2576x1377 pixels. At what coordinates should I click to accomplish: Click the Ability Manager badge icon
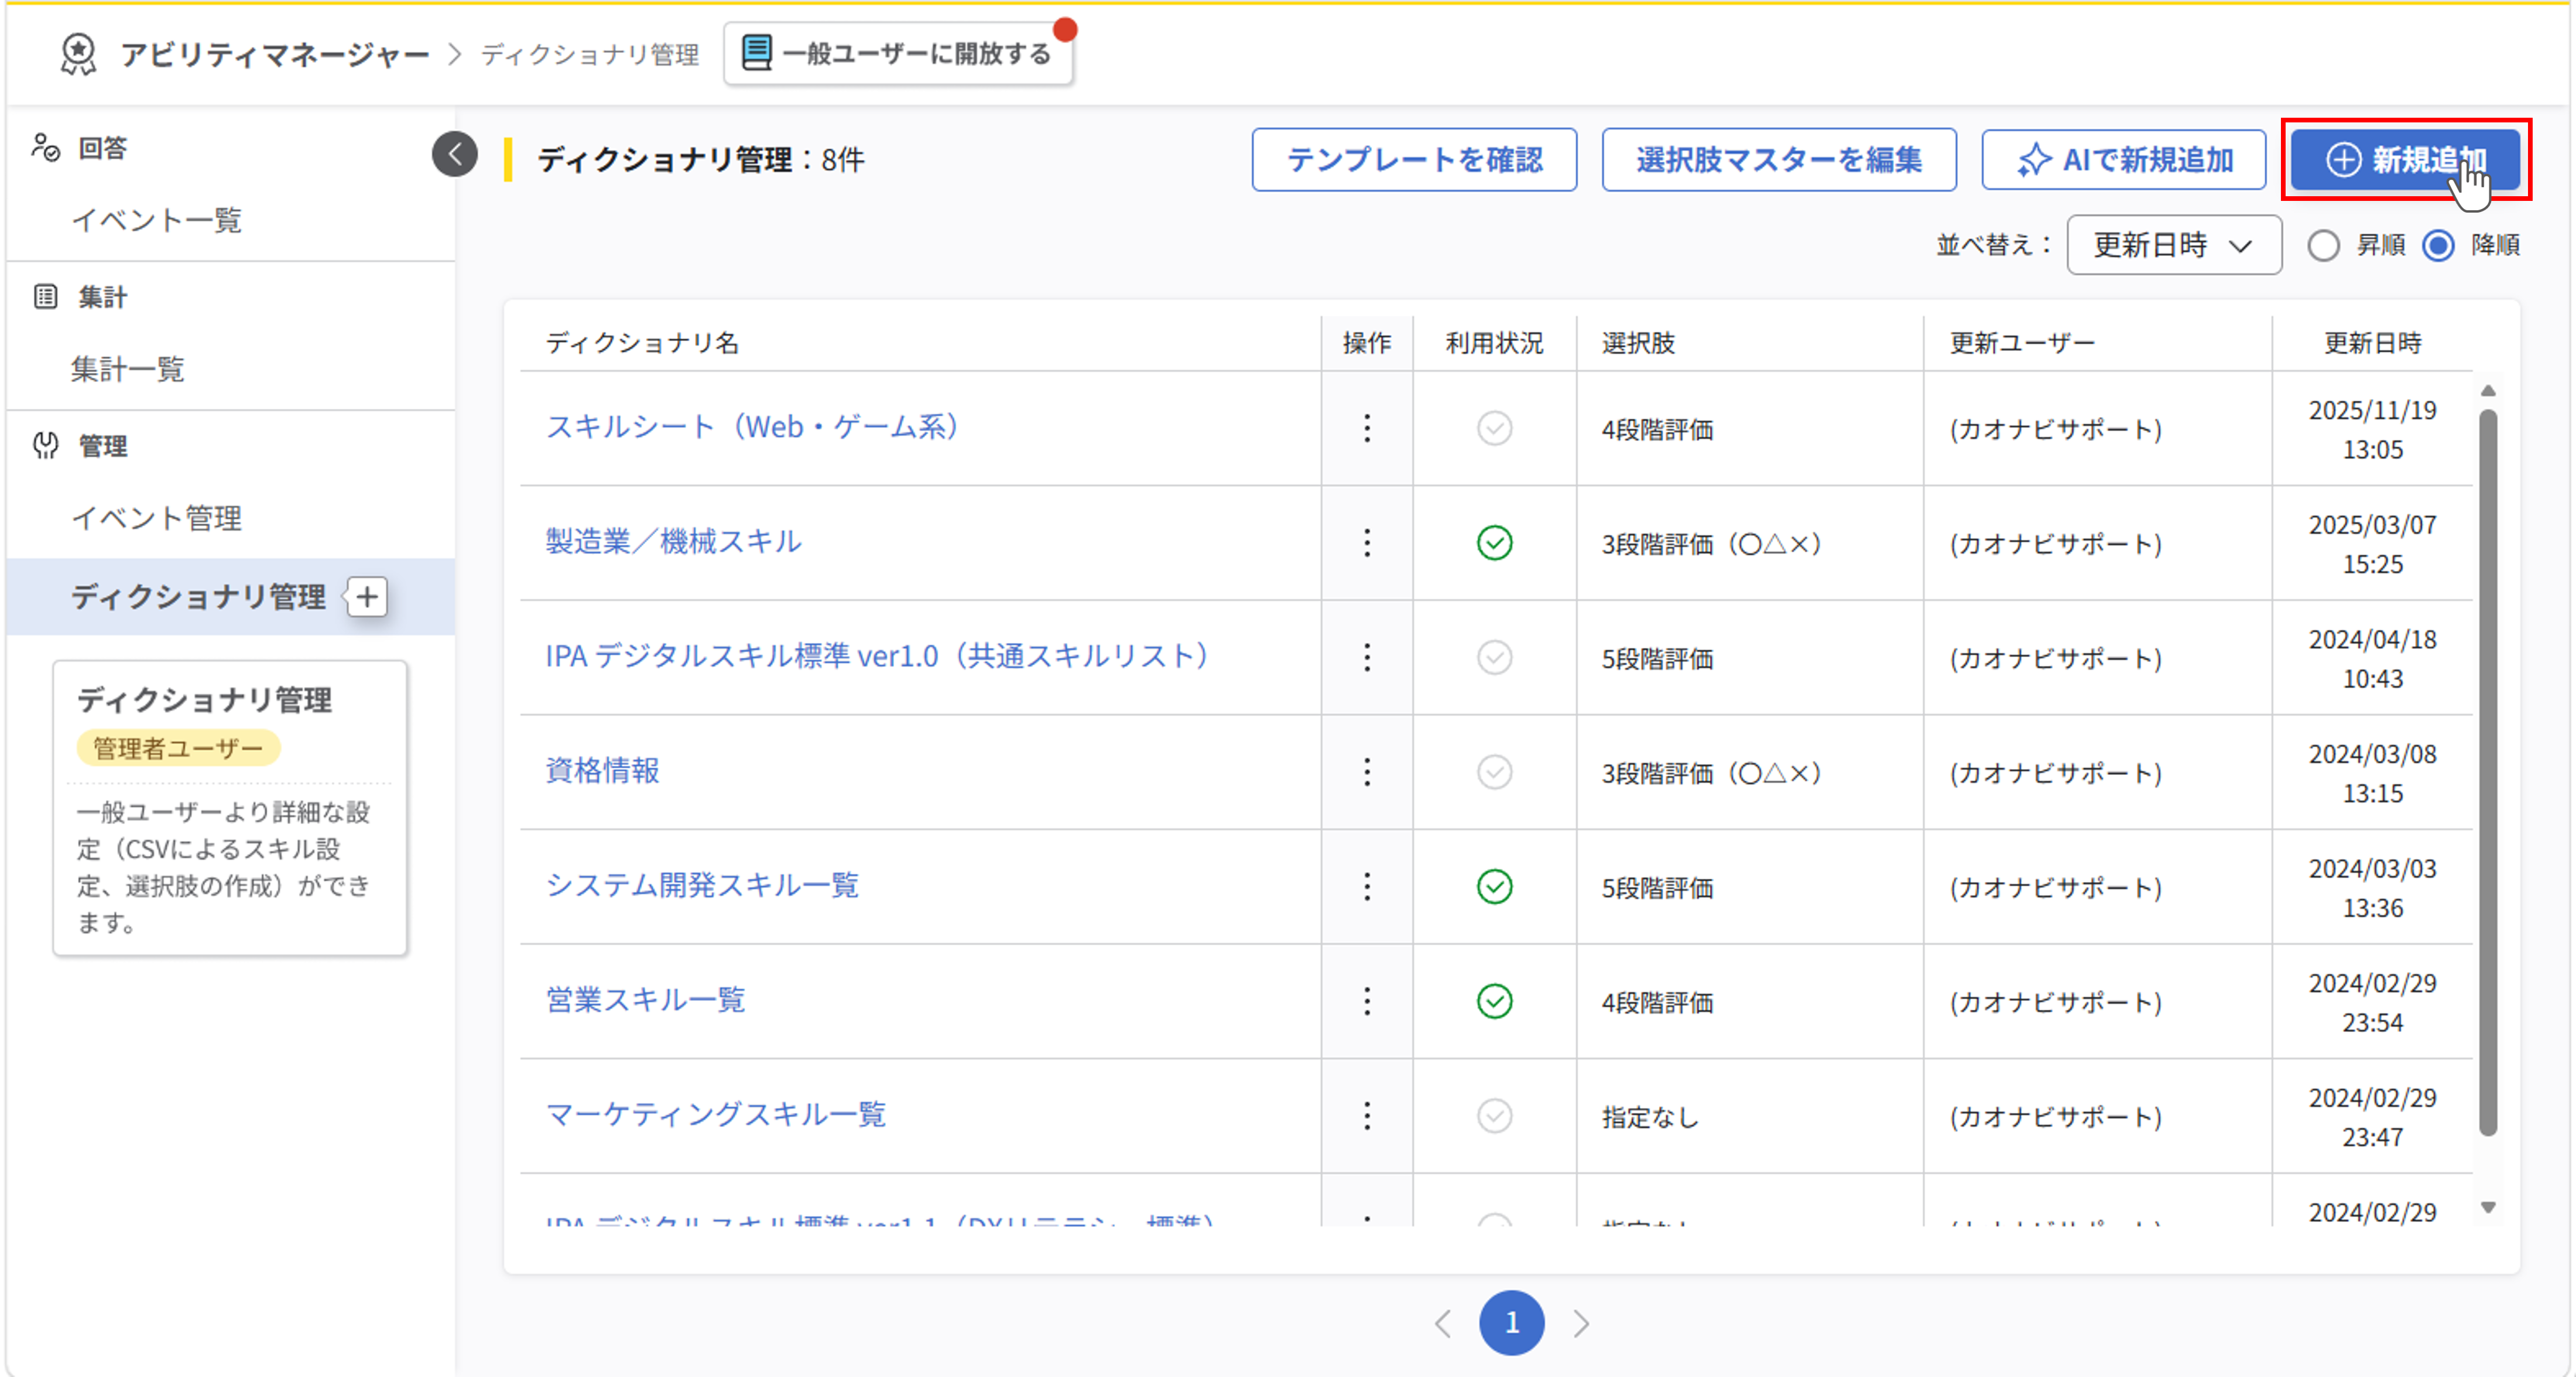[x=78, y=54]
